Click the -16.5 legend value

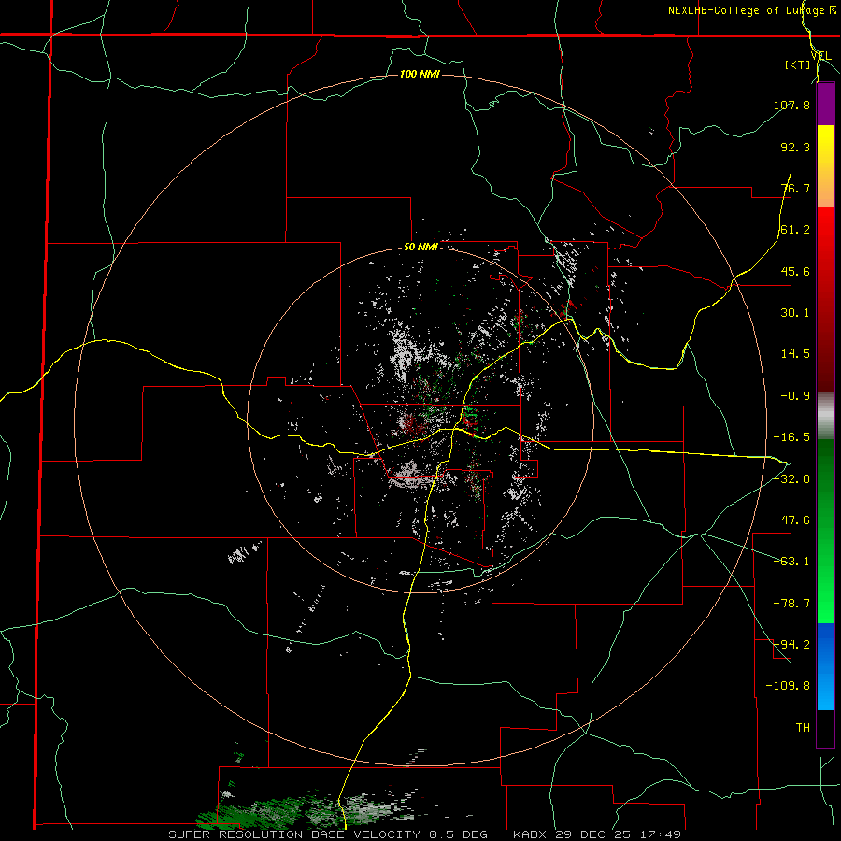(791, 437)
